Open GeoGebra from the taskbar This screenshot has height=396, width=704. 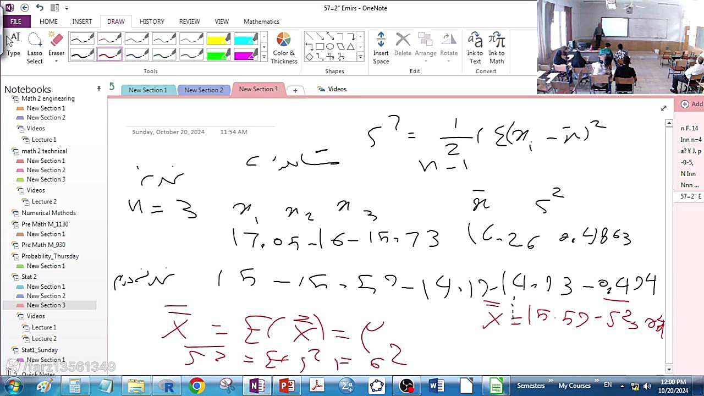[x=377, y=386]
